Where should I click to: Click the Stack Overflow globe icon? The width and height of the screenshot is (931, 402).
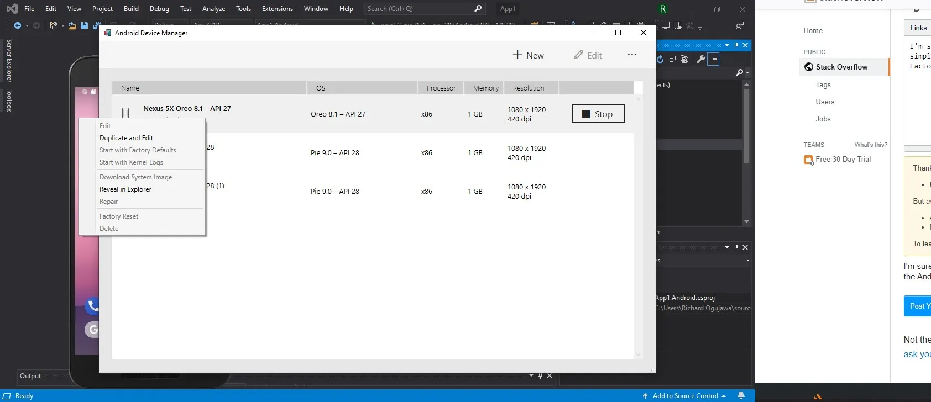809,67
